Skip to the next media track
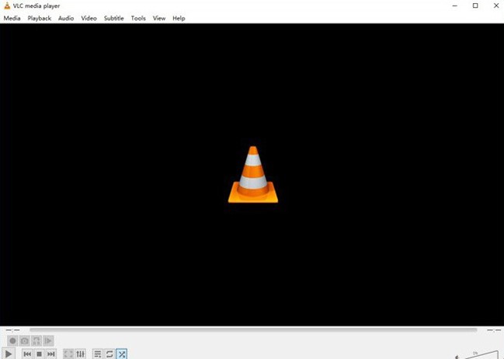The image size is (504, 359). tap(50, 354)
